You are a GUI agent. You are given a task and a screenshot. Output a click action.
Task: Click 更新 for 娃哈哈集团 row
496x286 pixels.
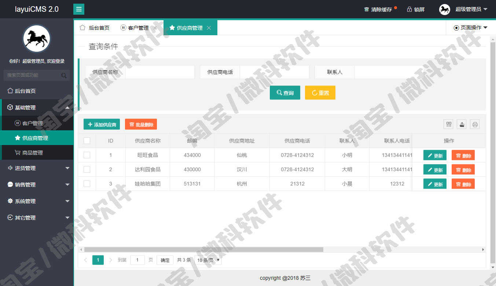tap(435, 184)
